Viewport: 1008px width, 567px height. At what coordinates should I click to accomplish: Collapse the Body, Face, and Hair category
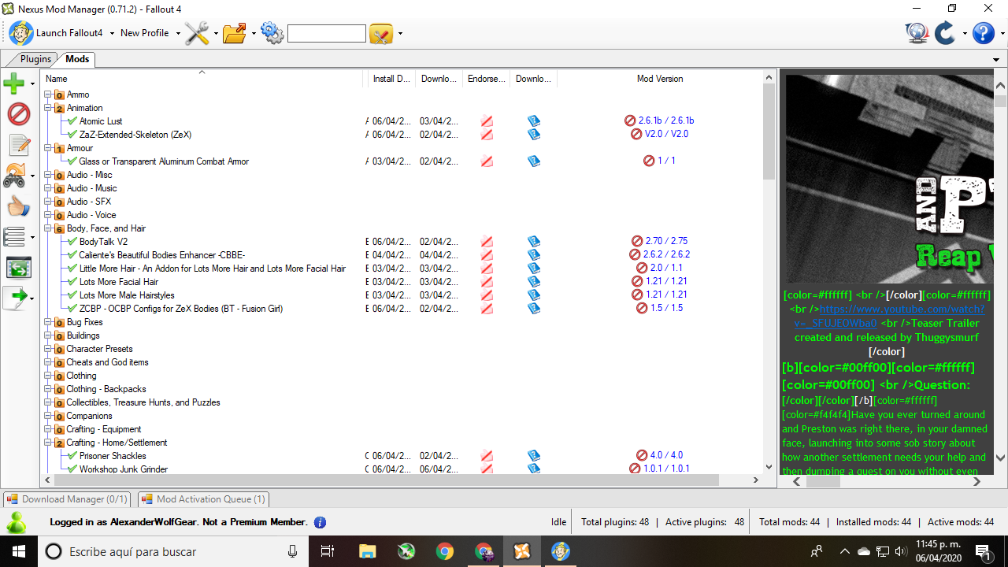tap(48, 228)
